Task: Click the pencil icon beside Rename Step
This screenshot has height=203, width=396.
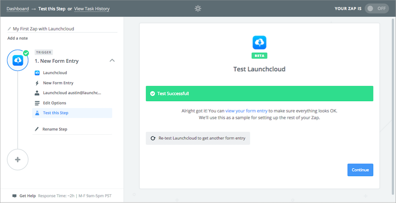Action: click(x=37, y=129)
